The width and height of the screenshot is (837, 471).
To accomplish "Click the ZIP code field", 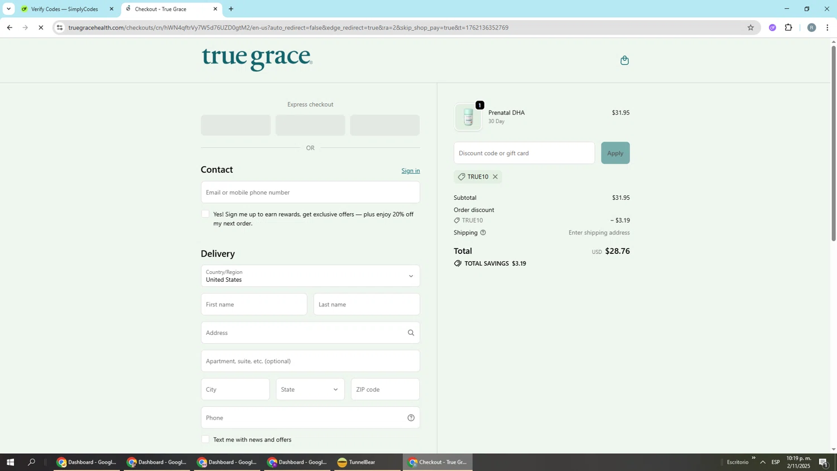I will click(x=385, y=390).
